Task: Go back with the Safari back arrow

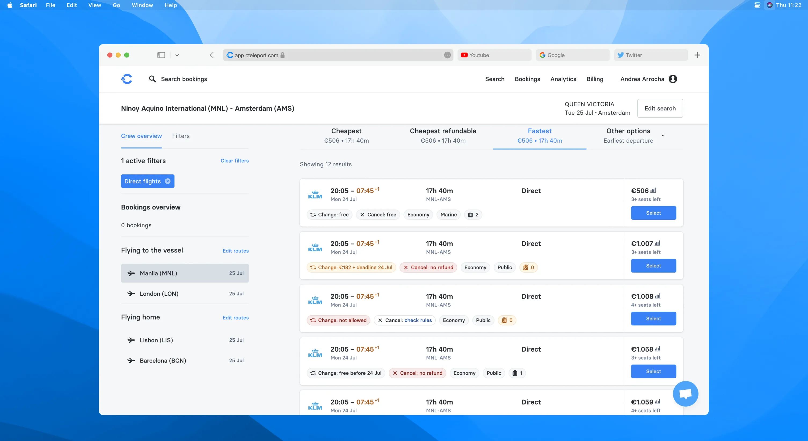Action: [x=212, y=55]
